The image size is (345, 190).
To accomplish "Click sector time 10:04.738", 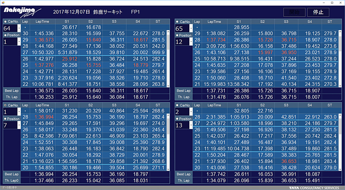I will click(238, 149).
